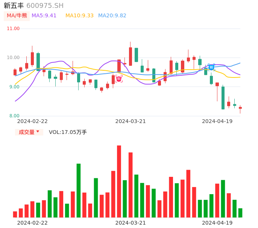Screen dimensions: 258x228
Task: Click the 9.00 price axis label
Action: point(14,87)
